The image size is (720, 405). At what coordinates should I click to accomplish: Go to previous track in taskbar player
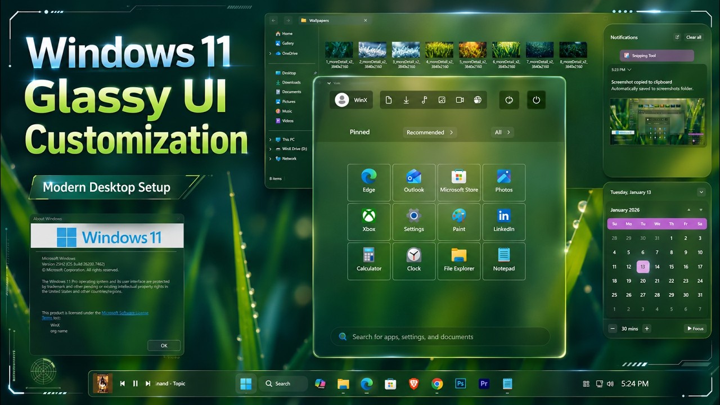(x=123, y=384)
